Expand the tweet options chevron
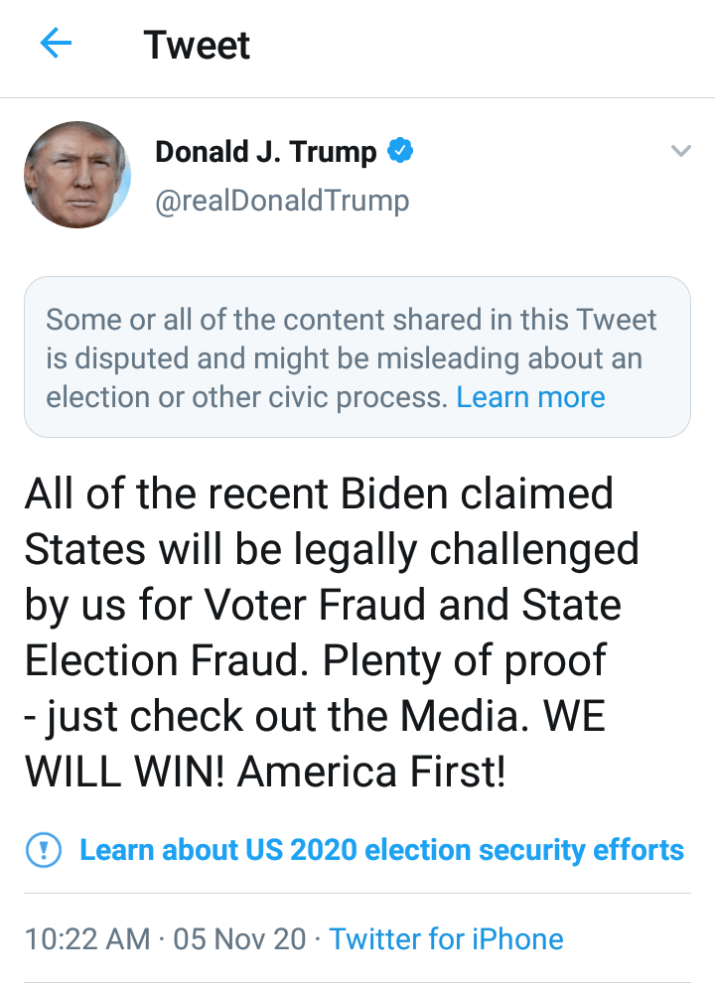The height and width of the screenshot is (989, 715). (x=680, y=152)
